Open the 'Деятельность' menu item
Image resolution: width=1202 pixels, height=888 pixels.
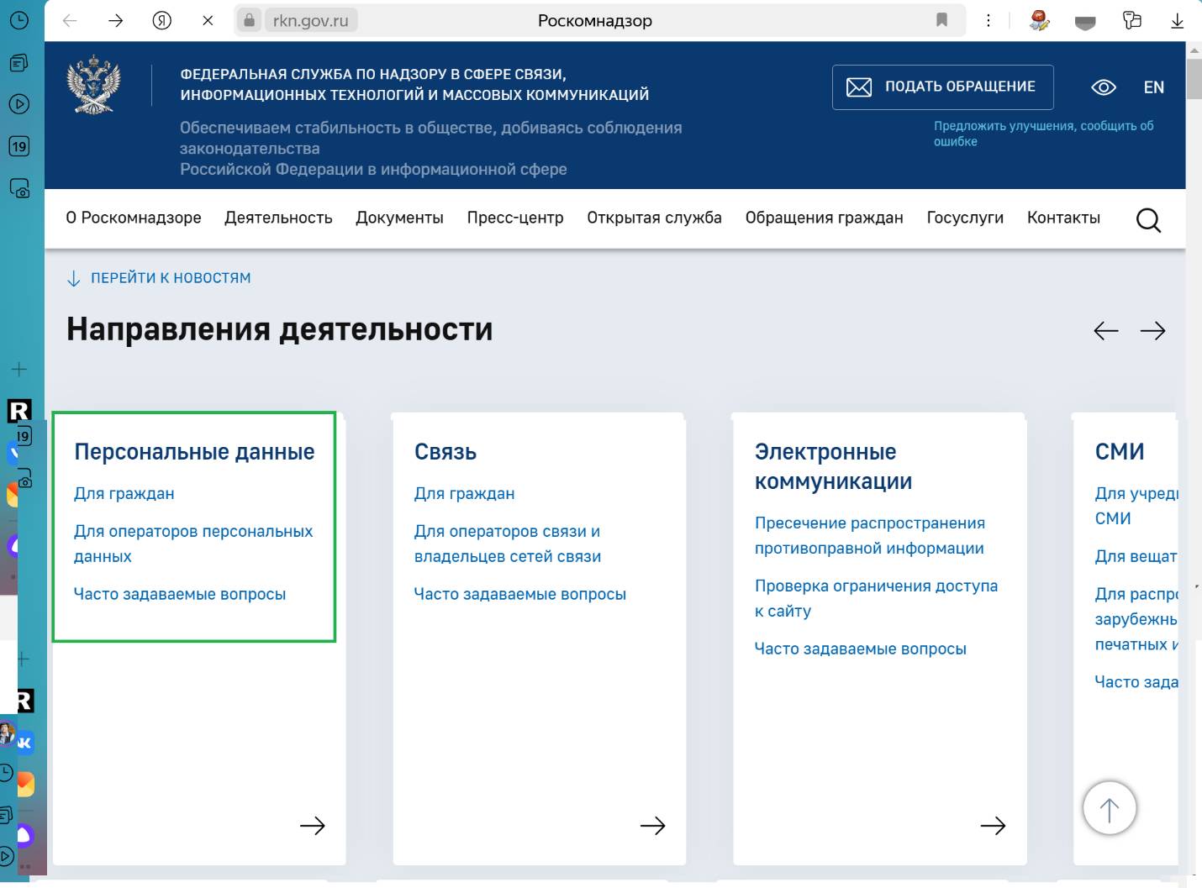click(278, 218)
